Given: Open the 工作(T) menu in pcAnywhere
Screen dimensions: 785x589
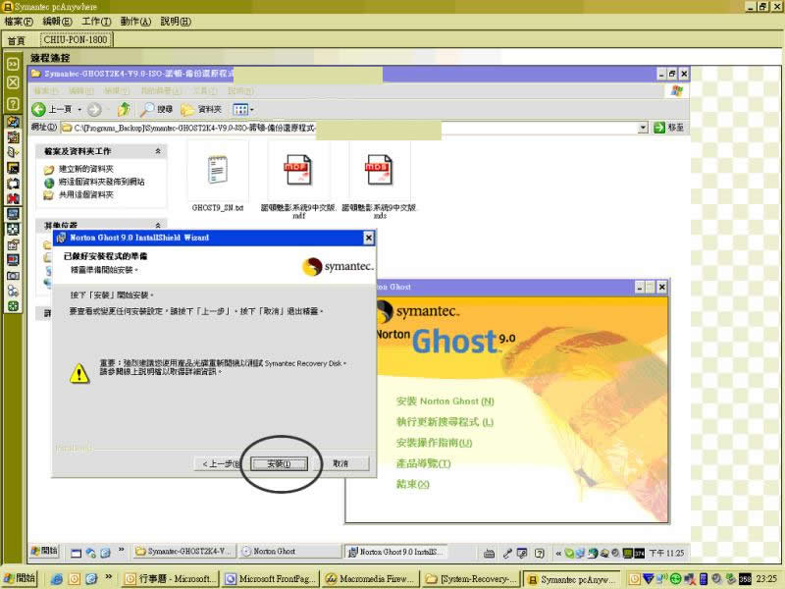Looking at the screenshot, I should point(96,22).
